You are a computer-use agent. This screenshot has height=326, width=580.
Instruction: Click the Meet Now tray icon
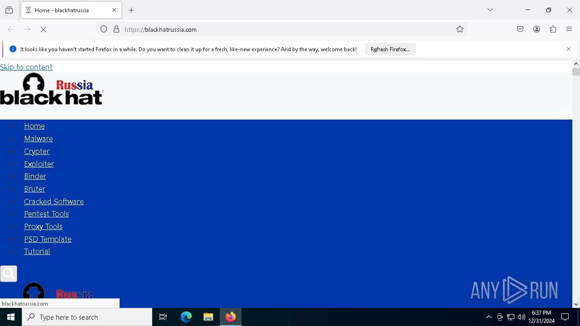coord(500,317)
